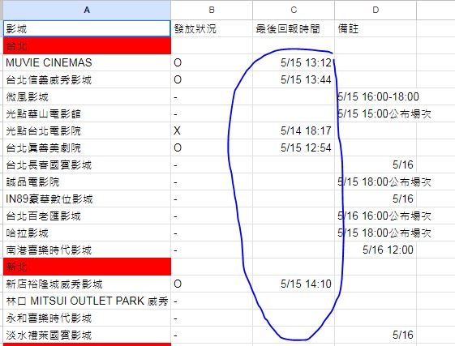
Task: Click the 5/15 14:10 time cell
Action: (294, 284)
